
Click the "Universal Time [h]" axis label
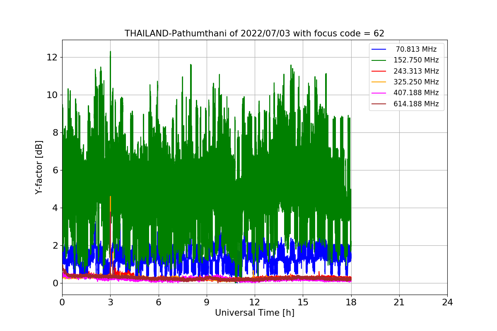point(255,313)
